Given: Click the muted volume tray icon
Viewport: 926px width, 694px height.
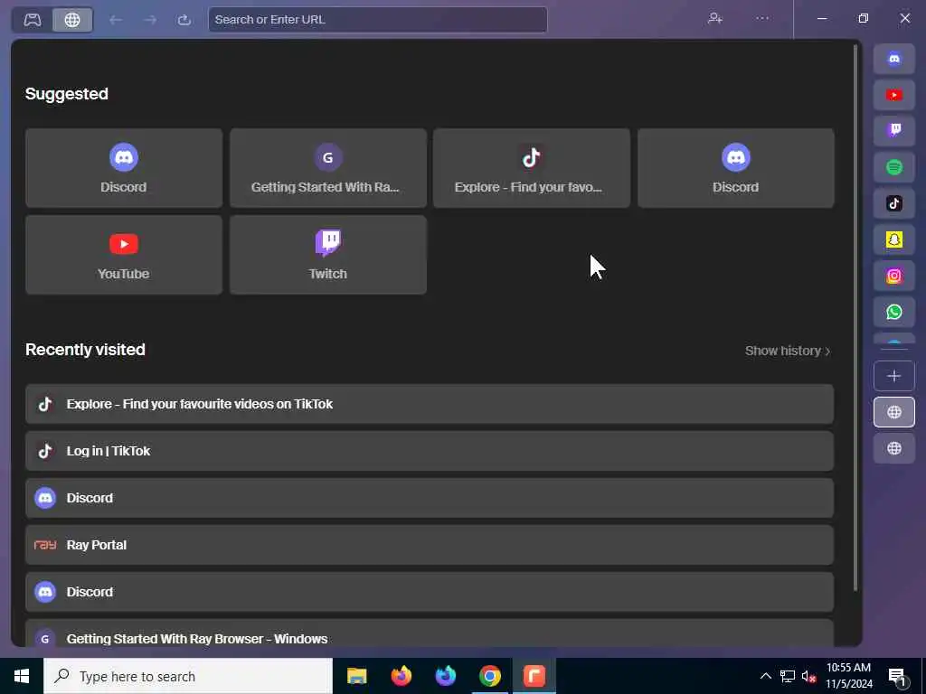Looking at the screenshot, I should click(808, 676).
